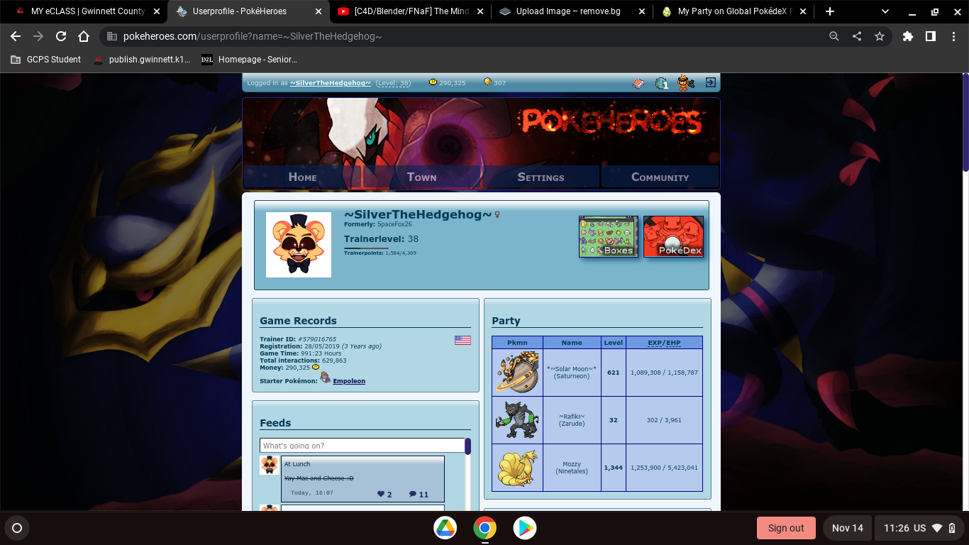Open the Extensions puzzle icon
Image resolution: width=969 pixels, height=545 pixels.
pos(908,36)
